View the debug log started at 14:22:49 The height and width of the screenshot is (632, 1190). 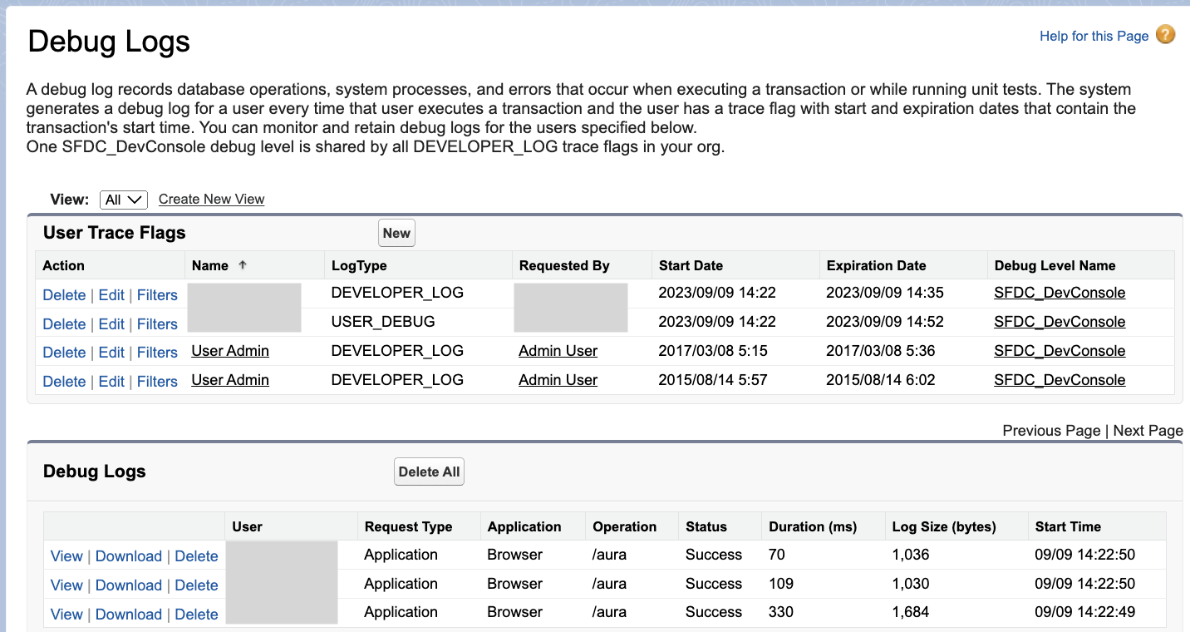[x=66, y=614]
